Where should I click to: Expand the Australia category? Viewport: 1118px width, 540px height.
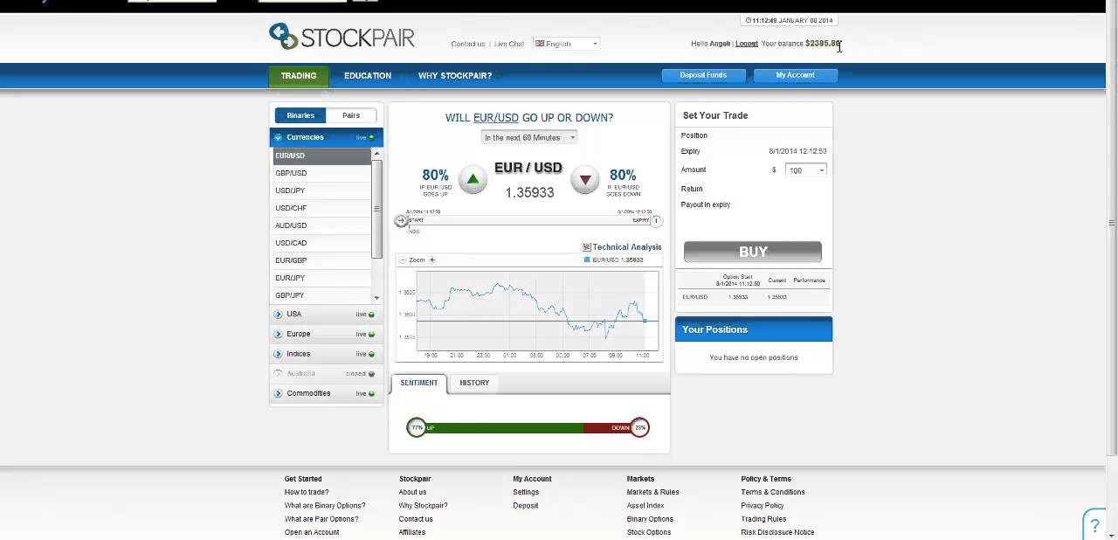[327, 373]
